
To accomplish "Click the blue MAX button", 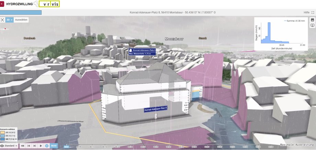I will pyautogui.click(x=54, y=146).
